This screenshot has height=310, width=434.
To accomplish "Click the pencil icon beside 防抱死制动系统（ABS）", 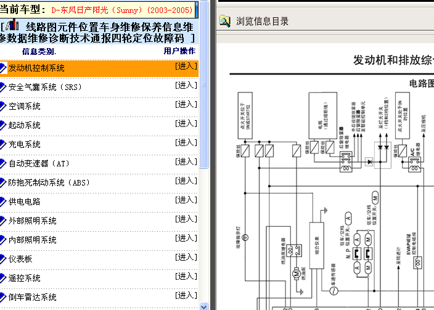I will coord(2,182).
